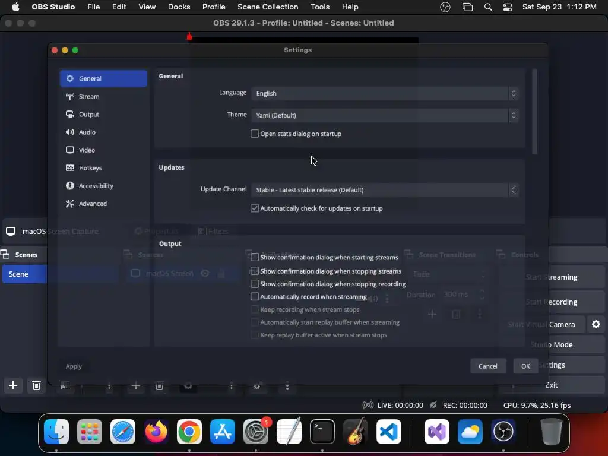Open Spotlight search in menu bar
This screenshot has width=608, height=456.
click(488, 7)
